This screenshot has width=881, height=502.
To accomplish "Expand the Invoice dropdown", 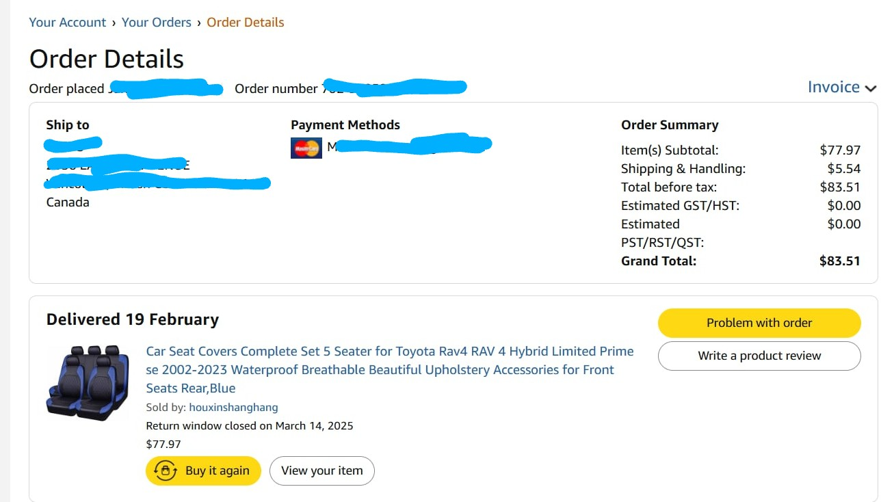I will tap(841, 88).
